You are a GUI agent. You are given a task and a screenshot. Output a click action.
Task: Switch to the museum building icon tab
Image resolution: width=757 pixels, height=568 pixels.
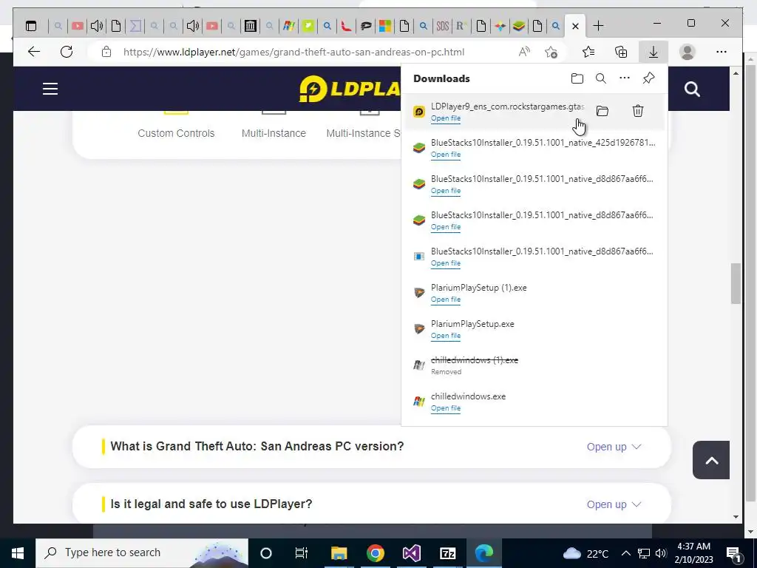250,26
